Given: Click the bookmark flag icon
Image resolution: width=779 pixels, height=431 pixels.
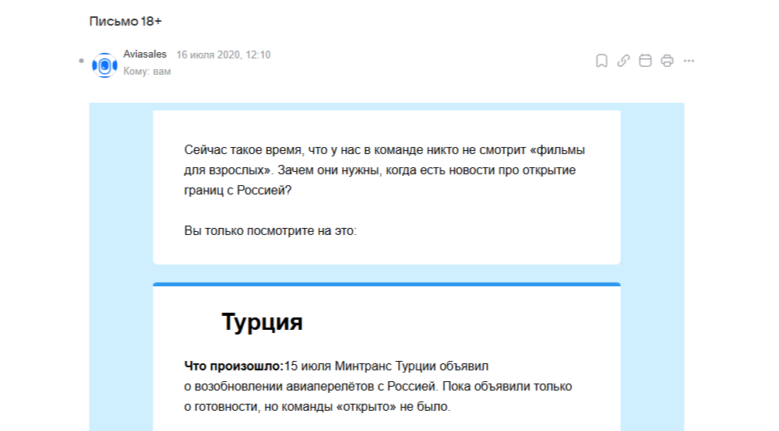Looking at the screenshot, I should tap(601, 61).
